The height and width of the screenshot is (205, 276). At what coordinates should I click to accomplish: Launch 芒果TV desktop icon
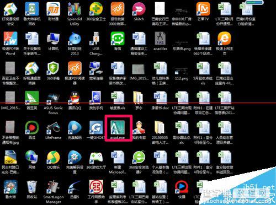[203, 9]
